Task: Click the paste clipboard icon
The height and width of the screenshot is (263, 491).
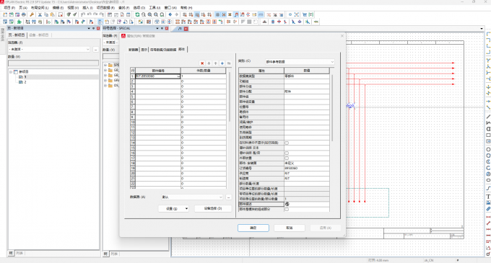Action: coord(52,14)
